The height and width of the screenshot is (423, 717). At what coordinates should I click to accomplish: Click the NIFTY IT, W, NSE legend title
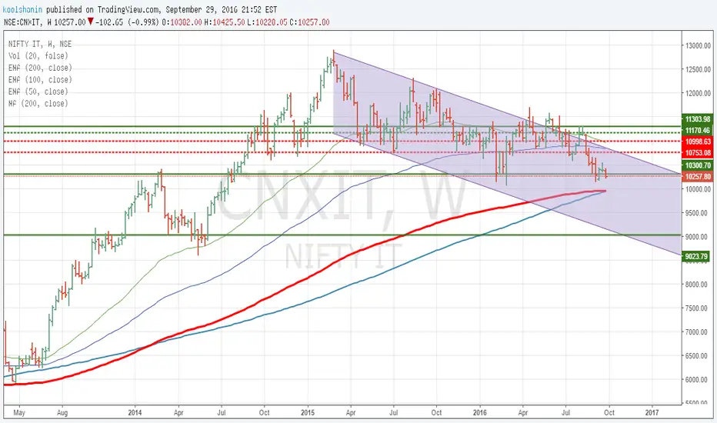pyautogui.click(x=40, y=44)
